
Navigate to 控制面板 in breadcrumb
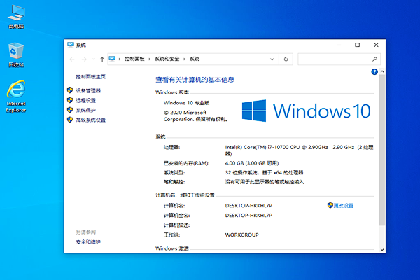coord(134,59)
